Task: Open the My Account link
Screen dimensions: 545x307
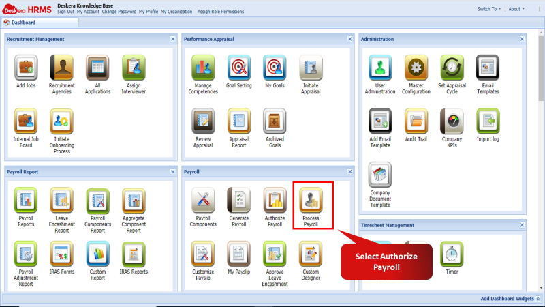Action: coord(88,12)
